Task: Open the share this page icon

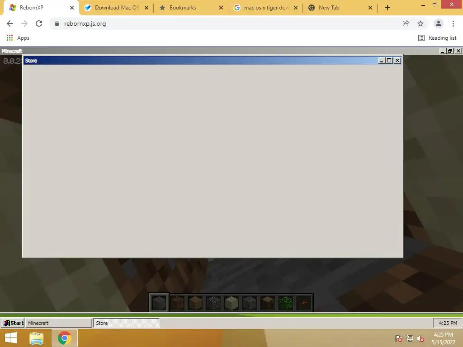Action: pyautogui.click(x=406, y=23)
